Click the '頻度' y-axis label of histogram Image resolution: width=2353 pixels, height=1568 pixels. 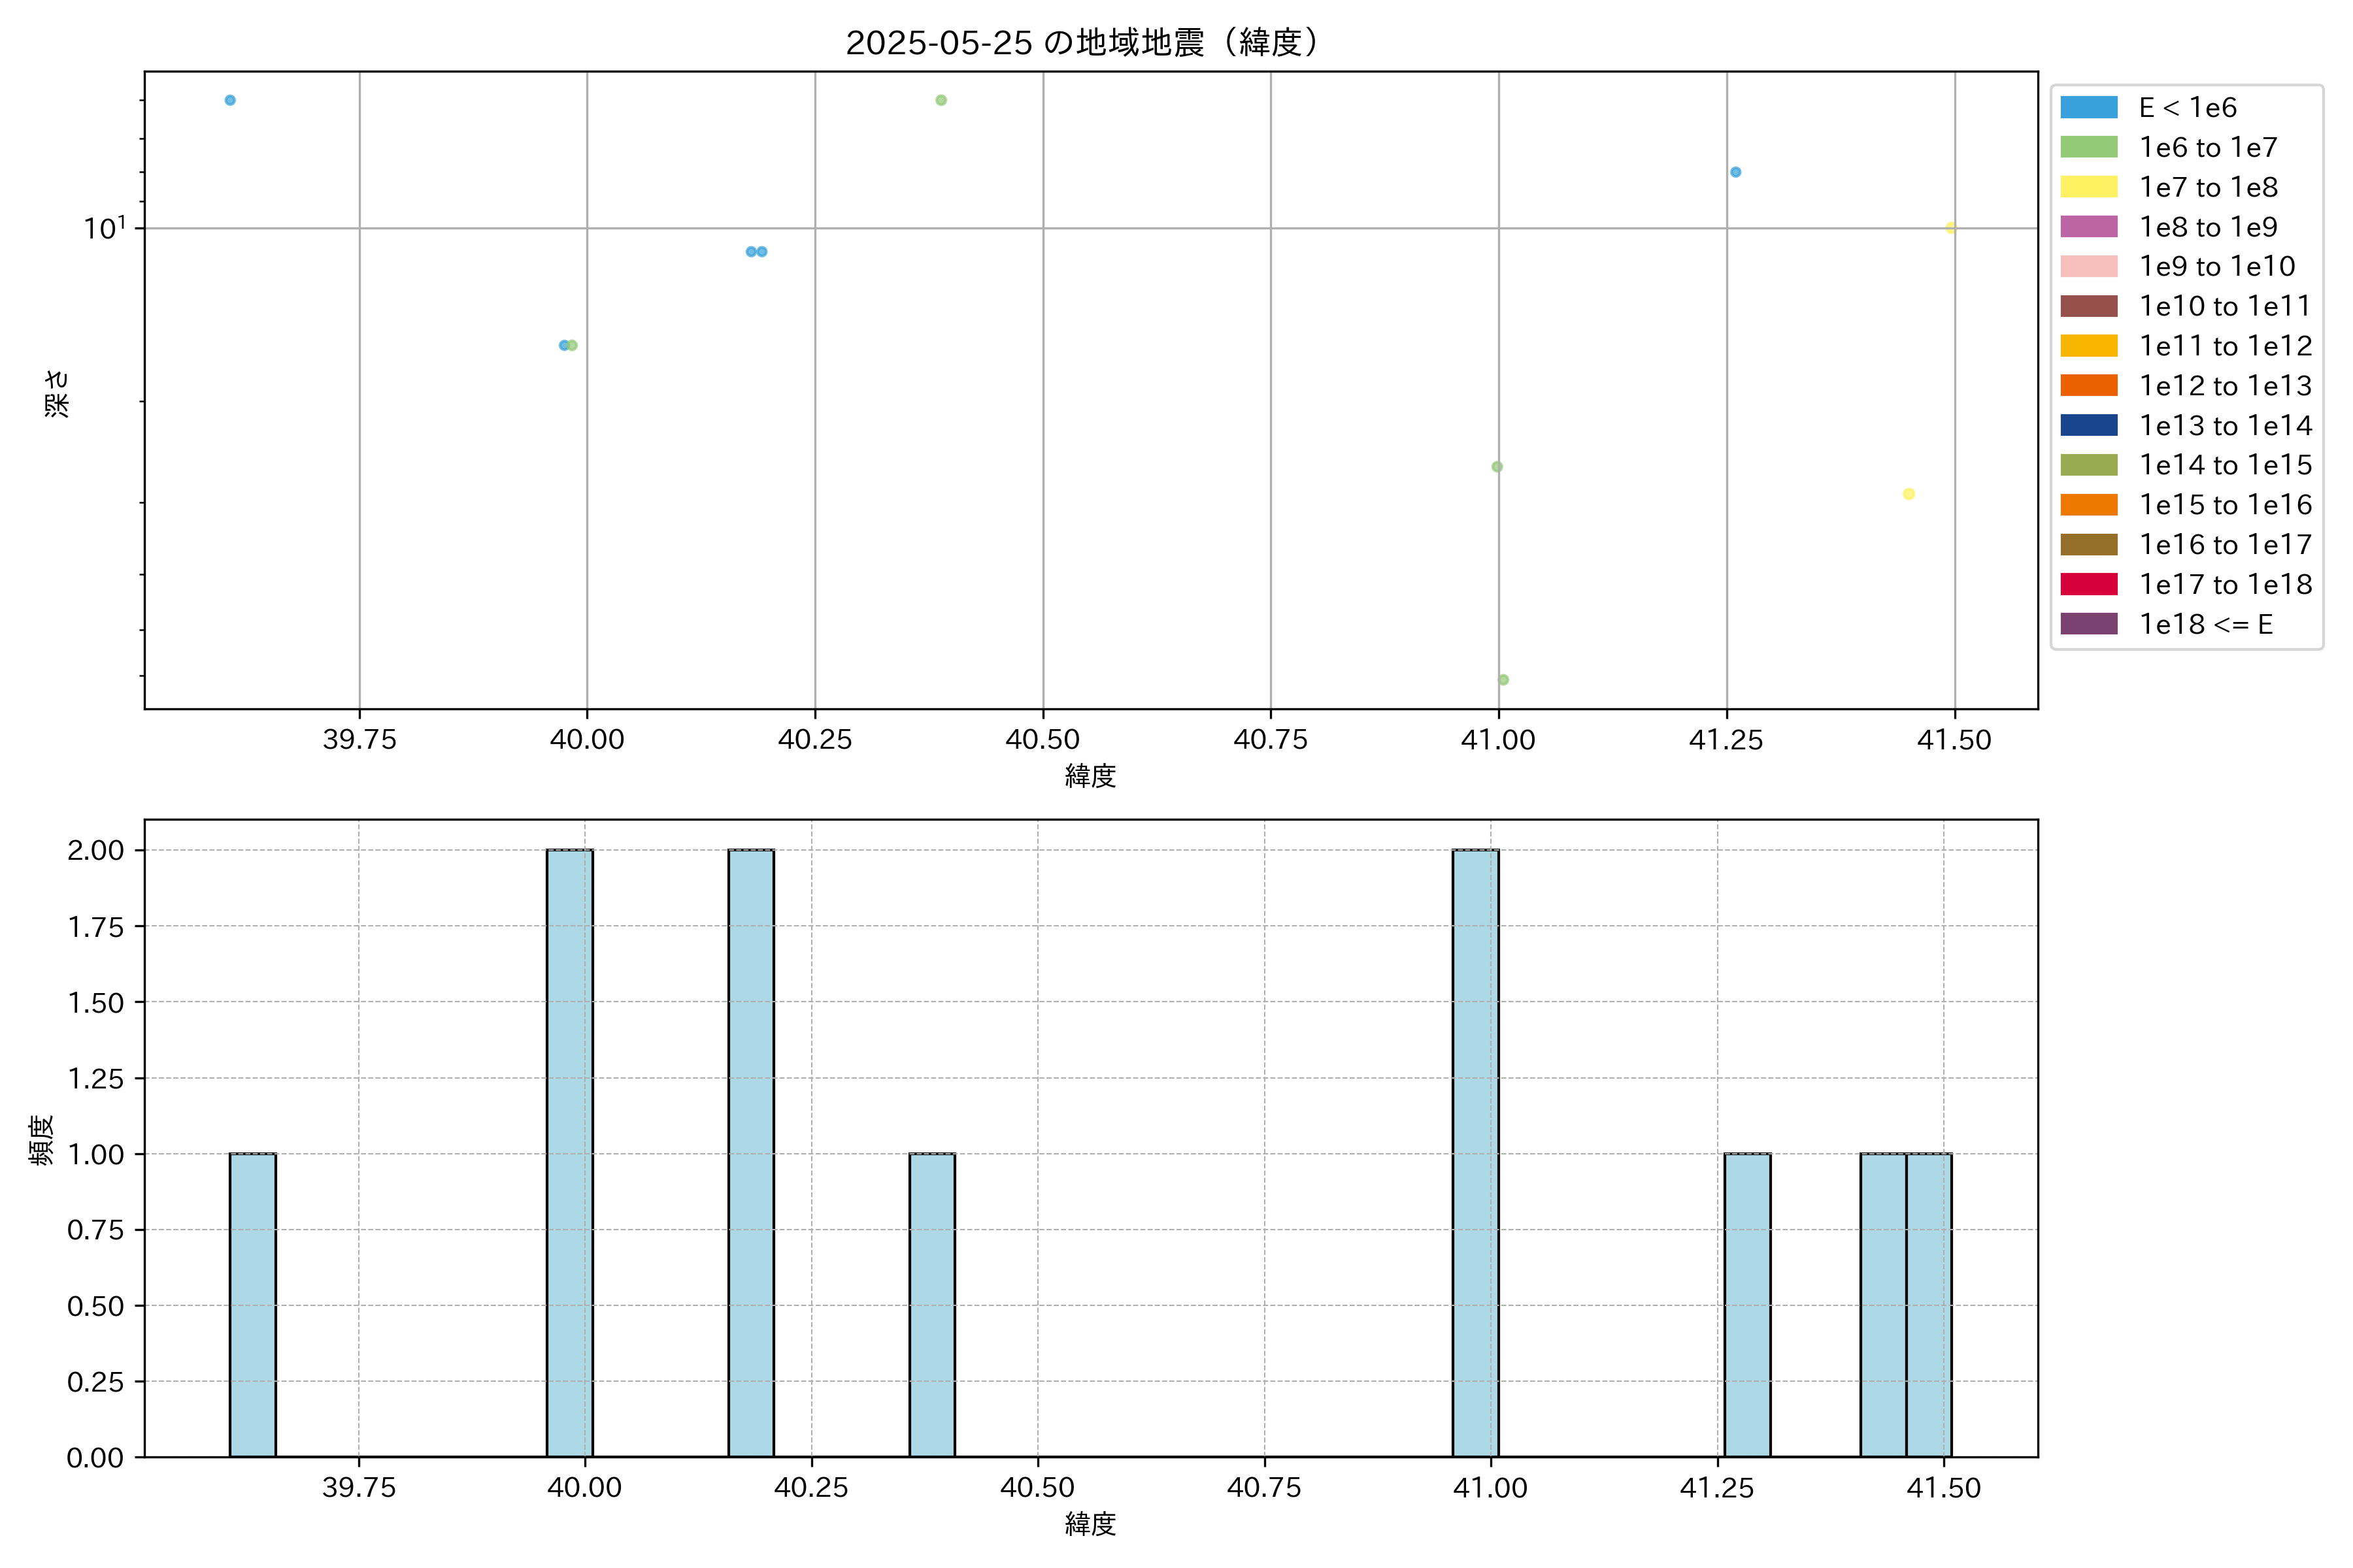[x=42, y=1140]
